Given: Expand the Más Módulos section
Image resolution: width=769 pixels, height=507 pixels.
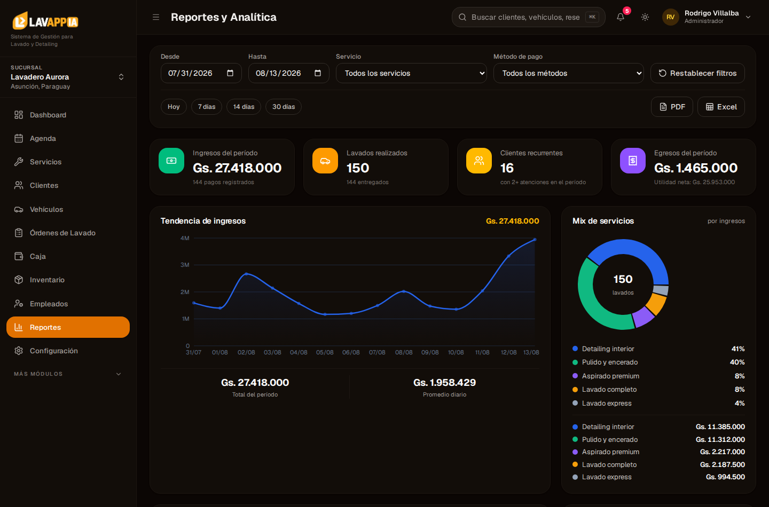Looking at the screenshot, I should point(68,374).
